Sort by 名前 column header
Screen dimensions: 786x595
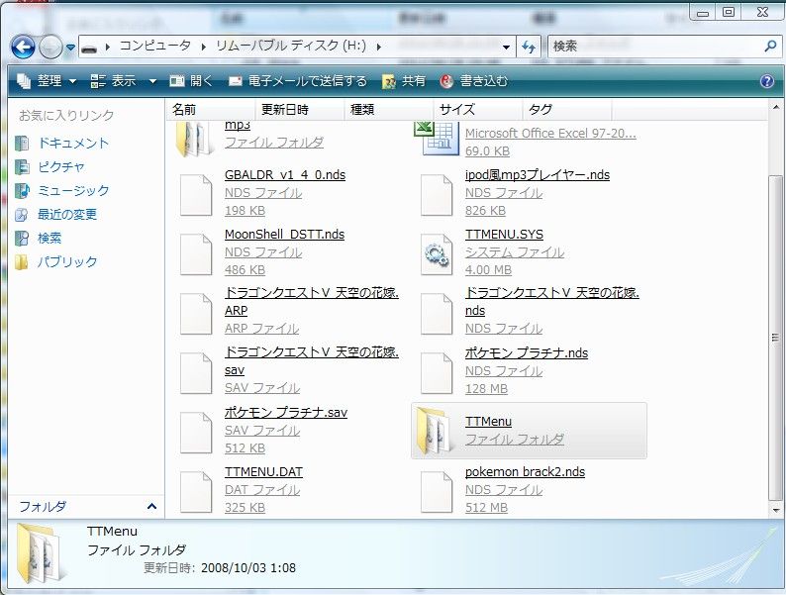coord(211,109)
